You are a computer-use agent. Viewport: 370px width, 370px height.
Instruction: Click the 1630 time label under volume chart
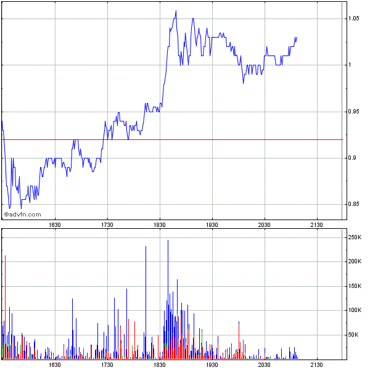coord(55,365)
